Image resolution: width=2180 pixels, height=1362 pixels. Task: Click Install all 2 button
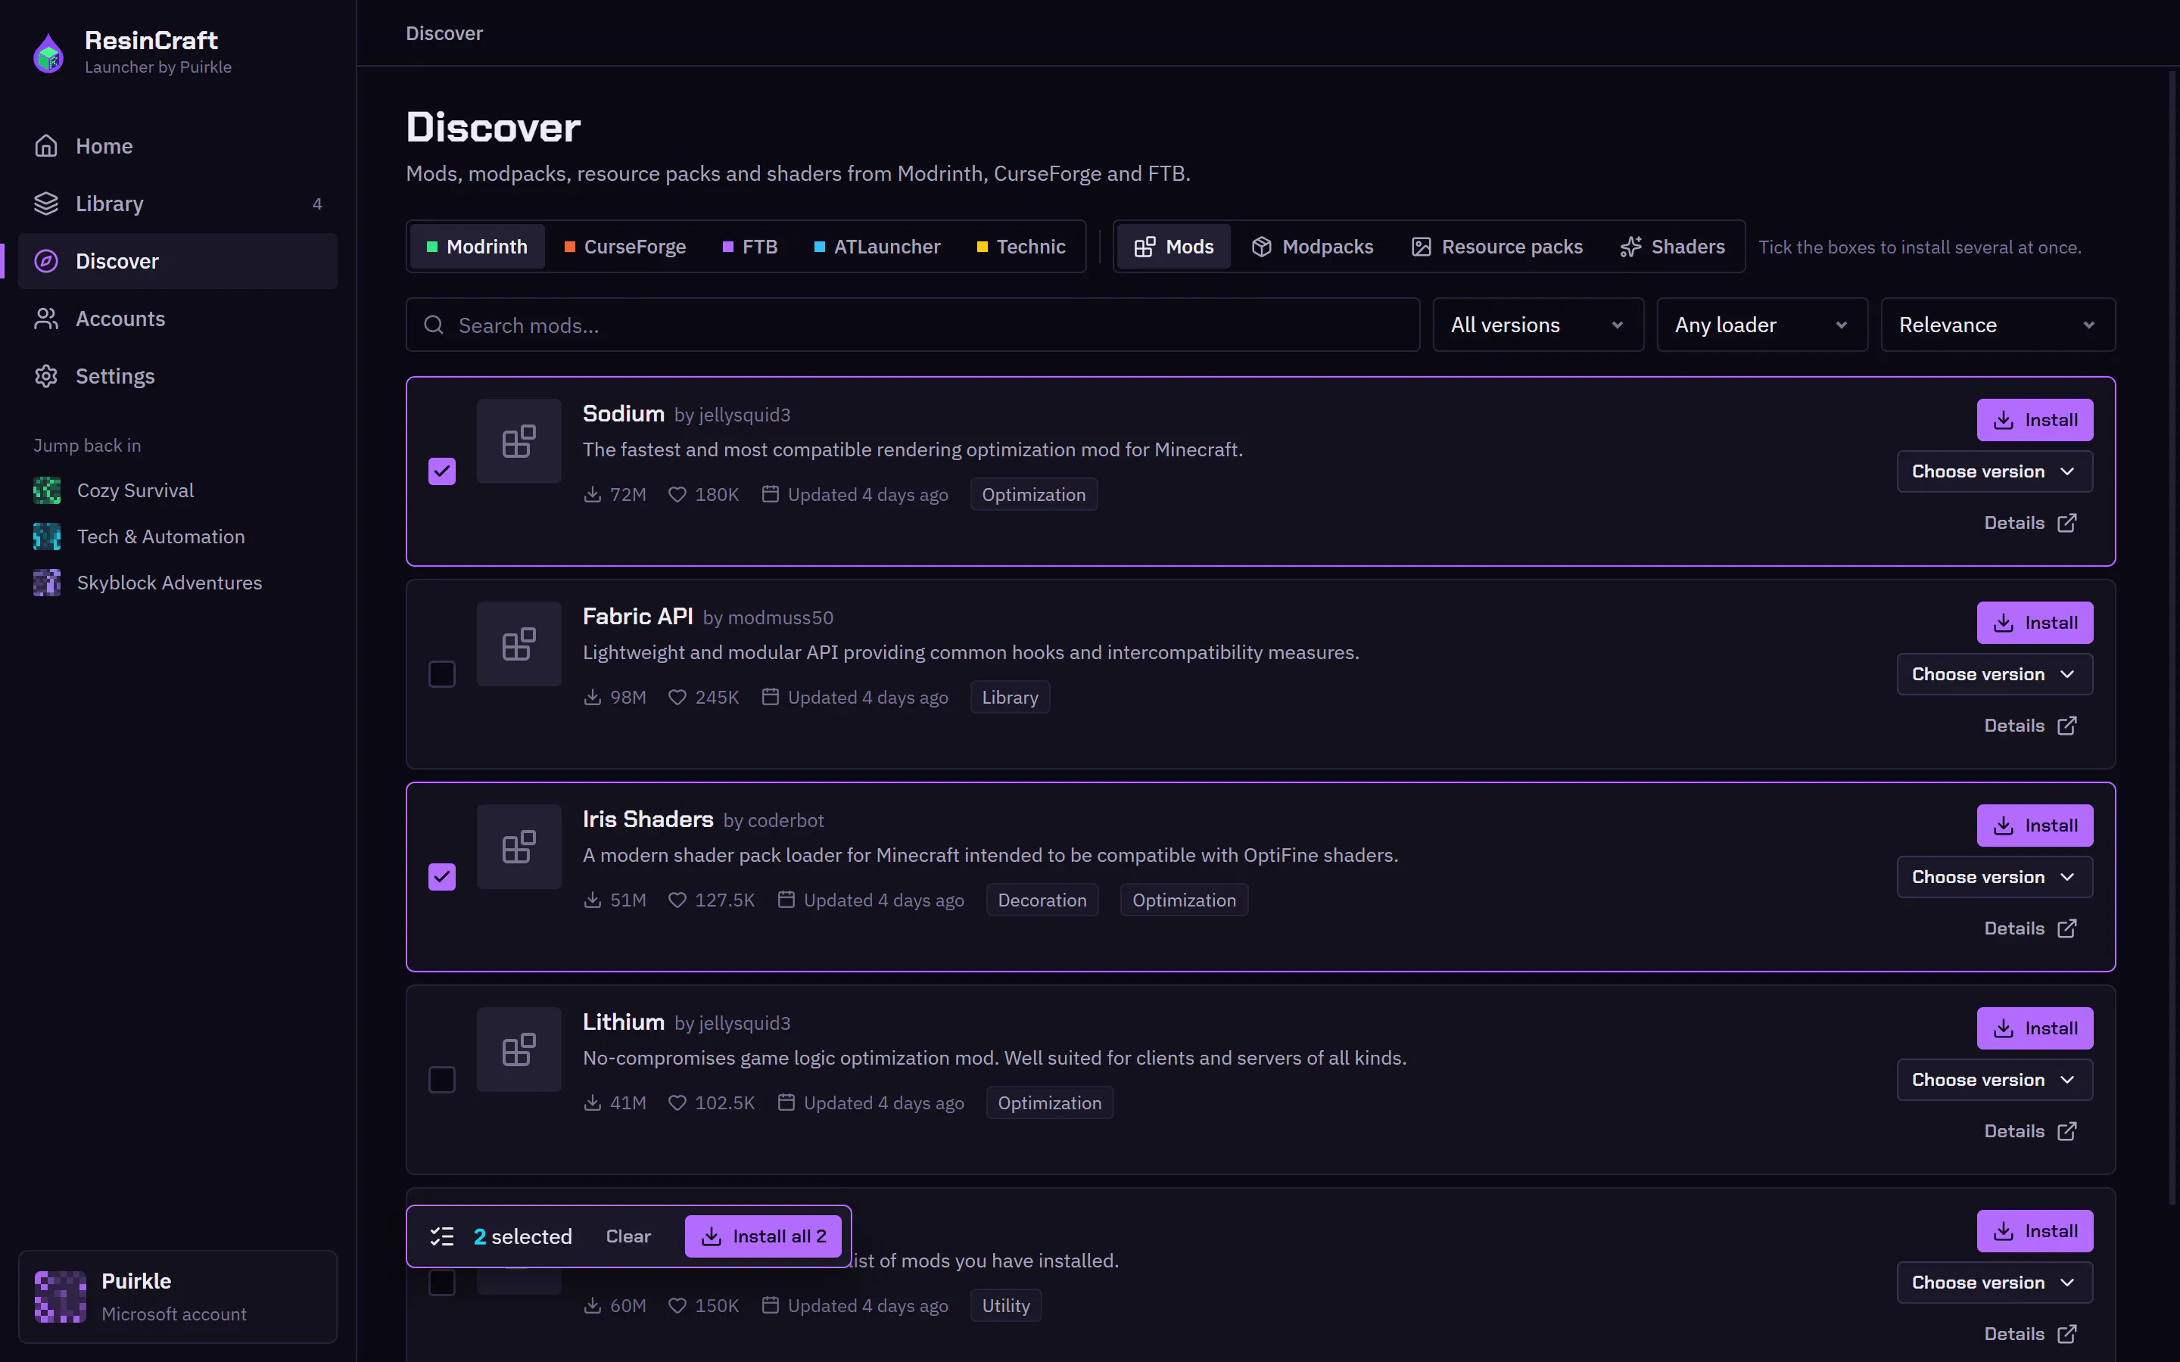[762, 1237]
